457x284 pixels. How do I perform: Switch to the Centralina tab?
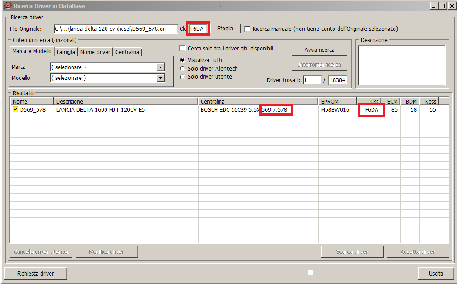coord(127,52)
